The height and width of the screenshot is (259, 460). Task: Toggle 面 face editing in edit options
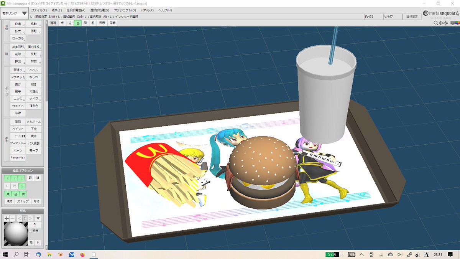click(23, 194)
